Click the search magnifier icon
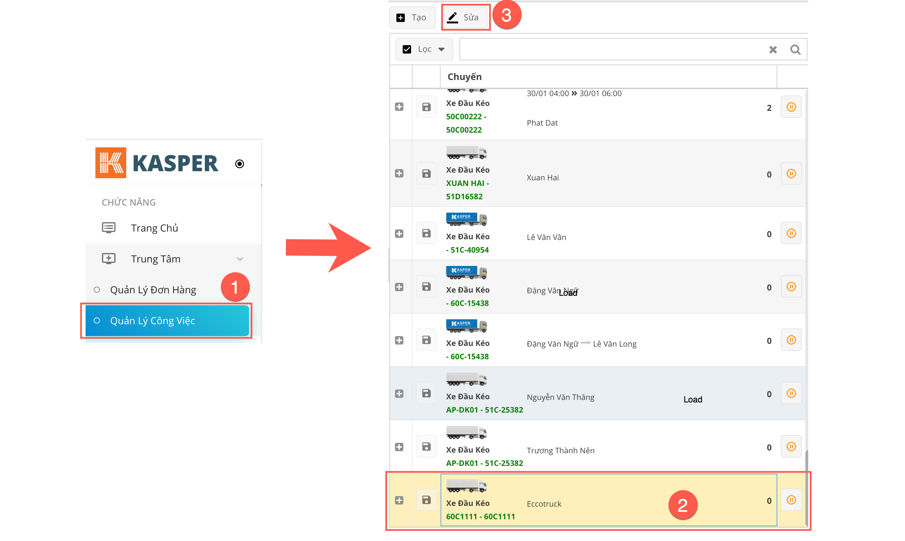Screen dimensions: 905x541 pos(795,49)
